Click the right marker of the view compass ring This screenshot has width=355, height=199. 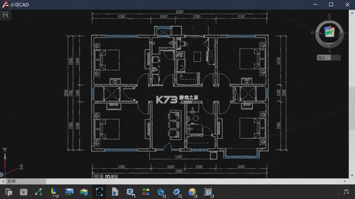click(346, 33)
